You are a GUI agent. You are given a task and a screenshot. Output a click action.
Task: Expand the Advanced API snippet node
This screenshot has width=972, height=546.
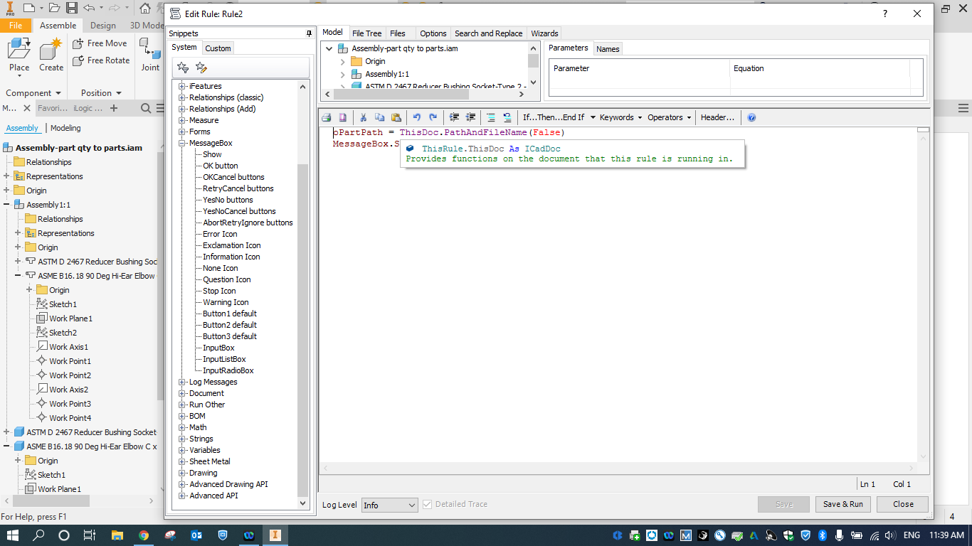pos(182,496)
